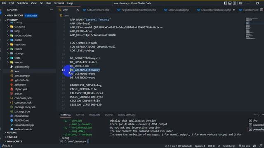Open the Selection menu
Image resolution: width=264 pixels, height=148 pixels.
tap(22, 3)
